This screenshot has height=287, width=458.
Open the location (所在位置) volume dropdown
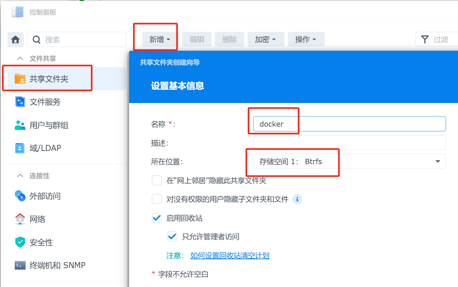pyautogui.click(x=349, y=161)
